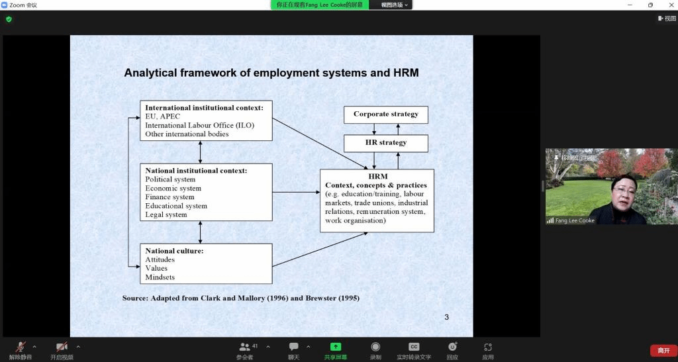The image size is (678, 362).
Task: Click the Reactions smiley icon
Action: click(x=452, y=347)
